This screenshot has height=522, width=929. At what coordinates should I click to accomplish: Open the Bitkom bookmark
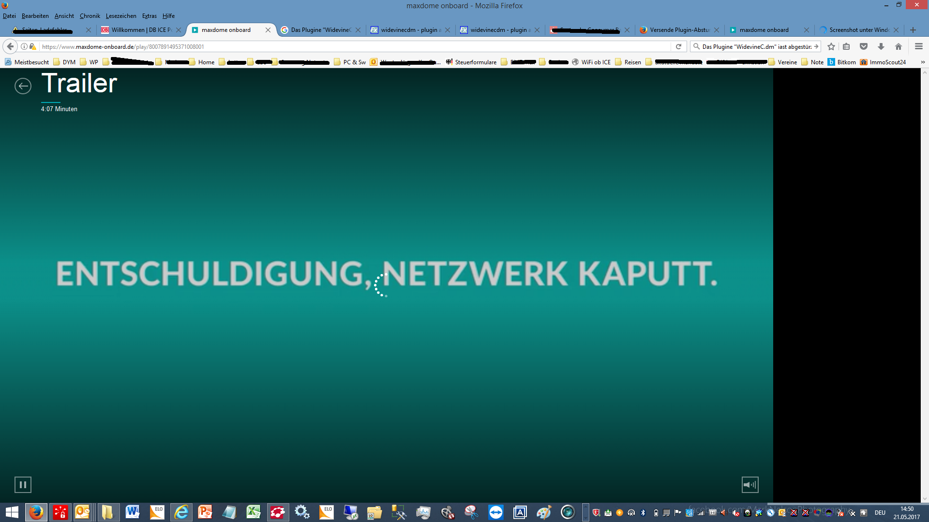(x=842, y=62)
